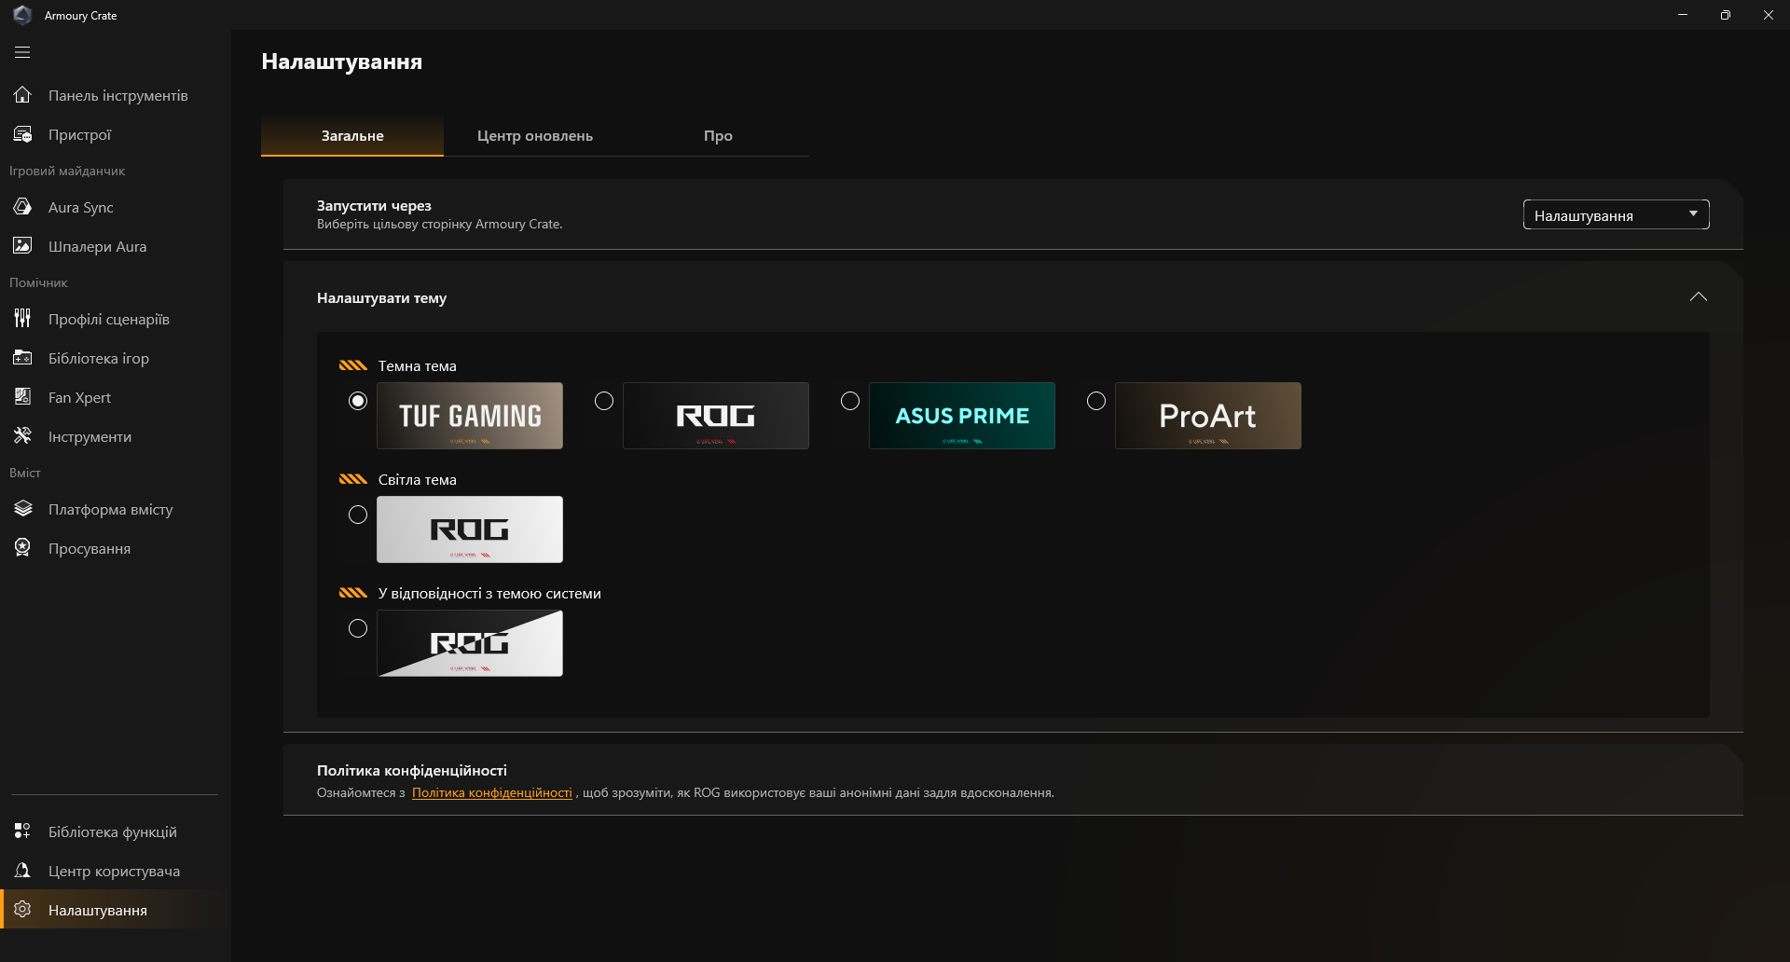Open the hamburger menu icon
This screenshot has width=1790, height=962.
click(22, 52)
